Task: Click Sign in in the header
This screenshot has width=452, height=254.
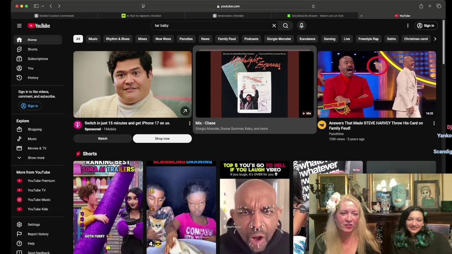Action: [x=426, y=25]
